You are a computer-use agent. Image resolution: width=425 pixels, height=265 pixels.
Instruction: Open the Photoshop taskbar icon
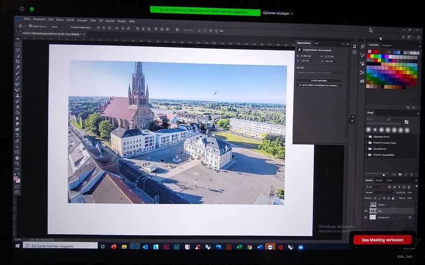pos(135,246)
